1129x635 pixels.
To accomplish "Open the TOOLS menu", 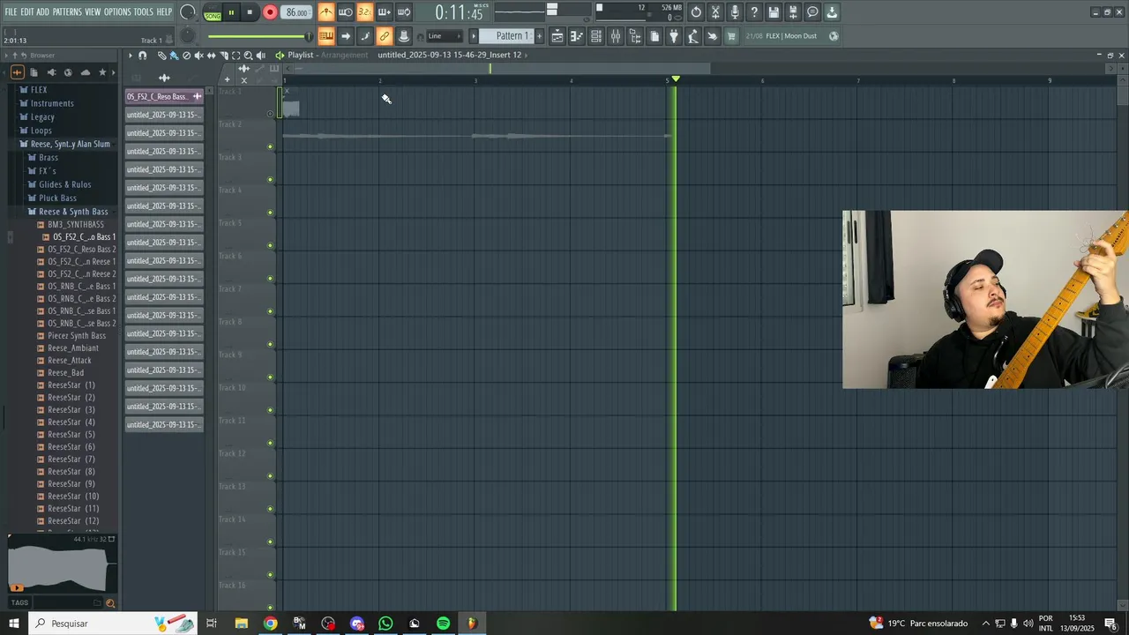I will tap(143, 12).
